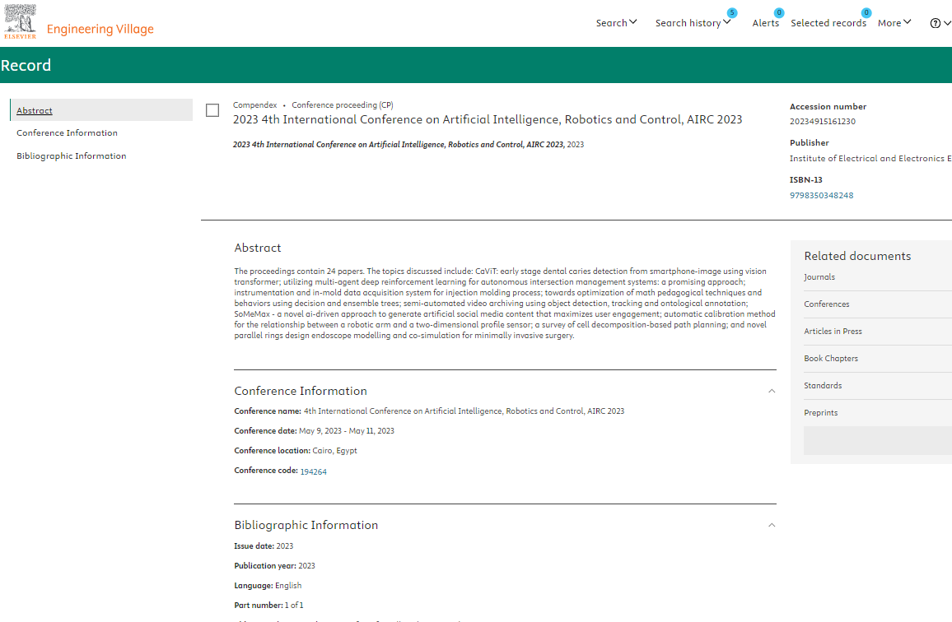Open Selected records in the header
Image resolution: width=952 pixels, height=622 pixels.
coord(828,23)
